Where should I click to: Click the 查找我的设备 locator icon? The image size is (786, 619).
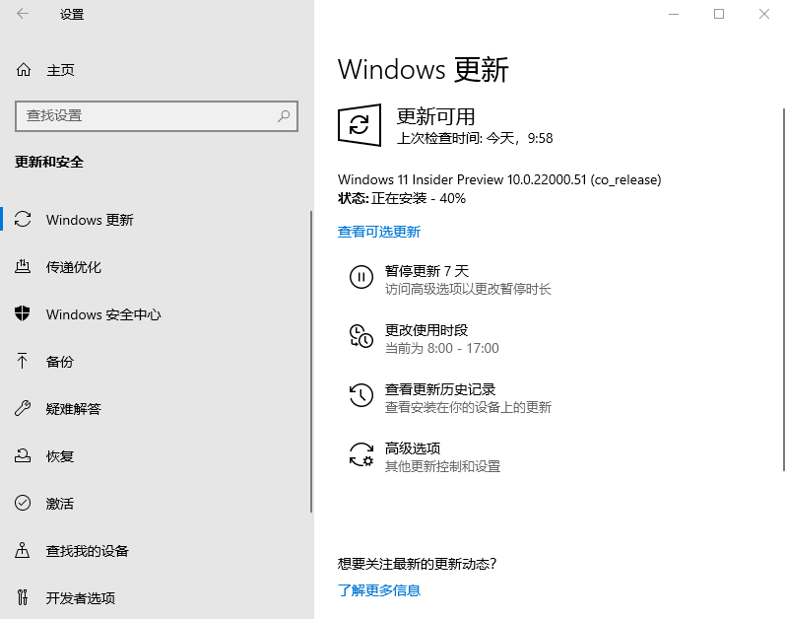(22, 550)
